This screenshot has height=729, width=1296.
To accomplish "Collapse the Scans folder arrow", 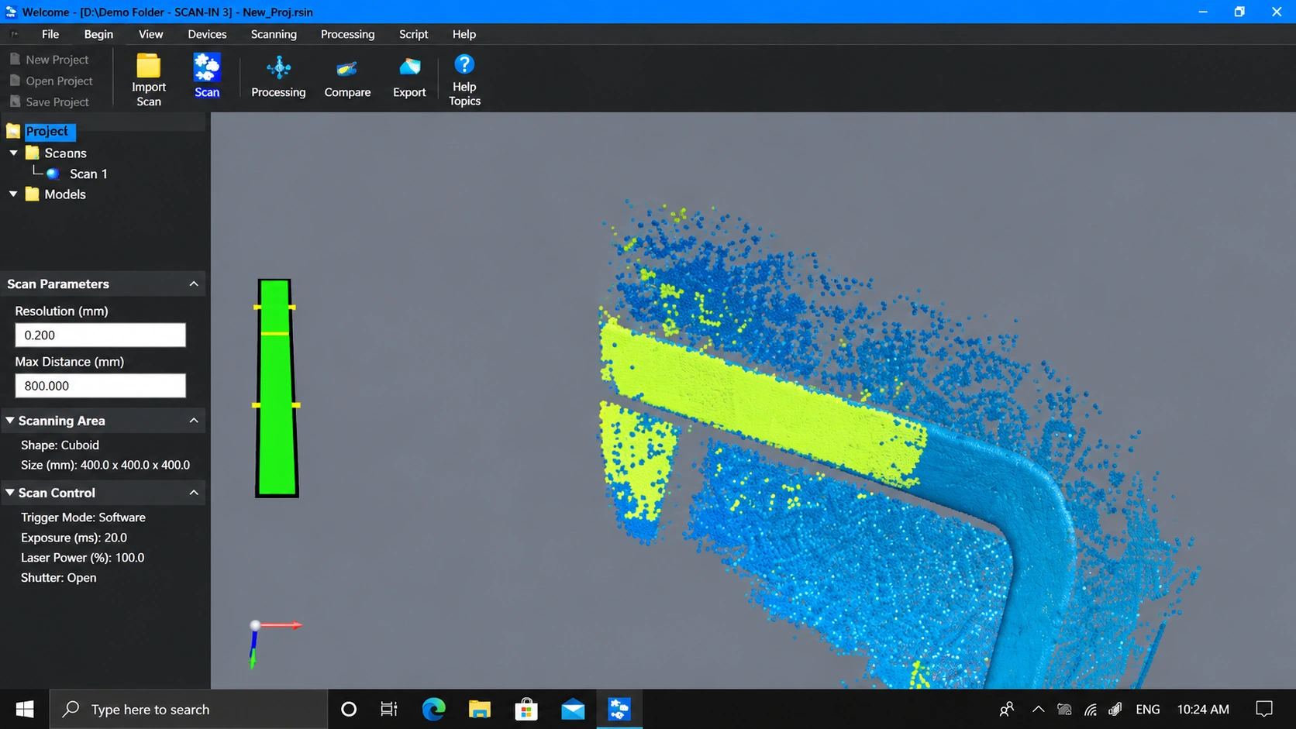I will click(x=13, y=153).
